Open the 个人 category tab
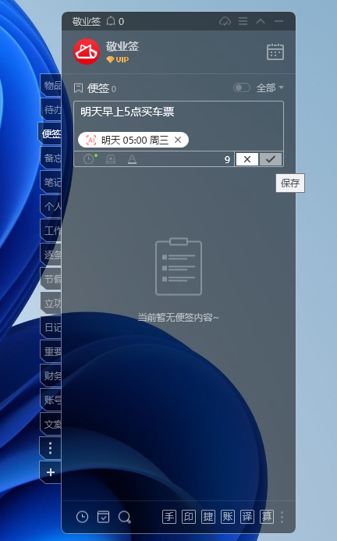The width and height of the screenshot is (337, 541). (x=51, y=206)
